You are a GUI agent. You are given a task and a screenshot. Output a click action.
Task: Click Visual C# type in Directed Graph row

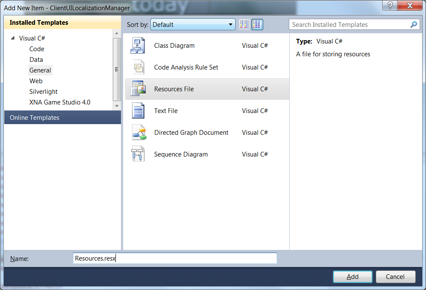tap(255, 133)
